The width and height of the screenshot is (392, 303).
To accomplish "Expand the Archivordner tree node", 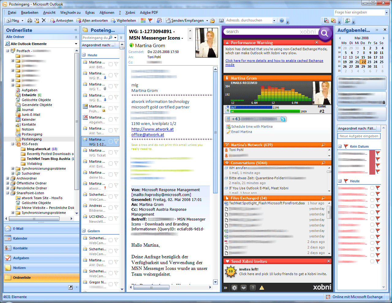I will (x=8, y=178).
